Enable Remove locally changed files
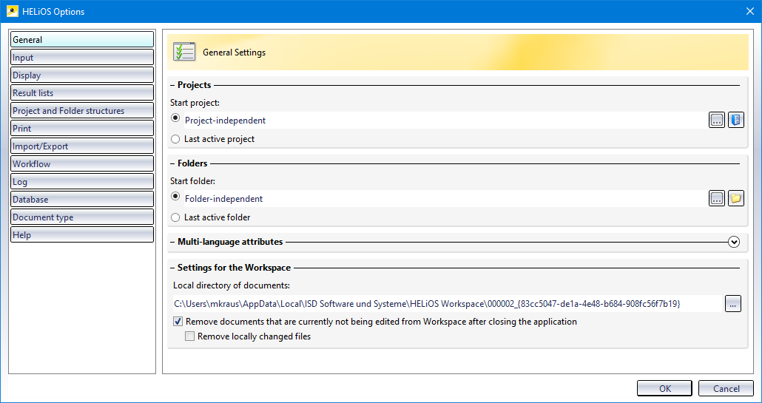This screenshot has height=403, width=762. coord(190,336)
